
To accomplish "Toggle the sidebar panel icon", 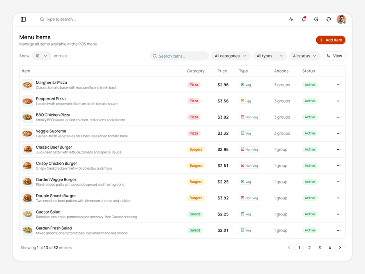I will pos(23,20).
